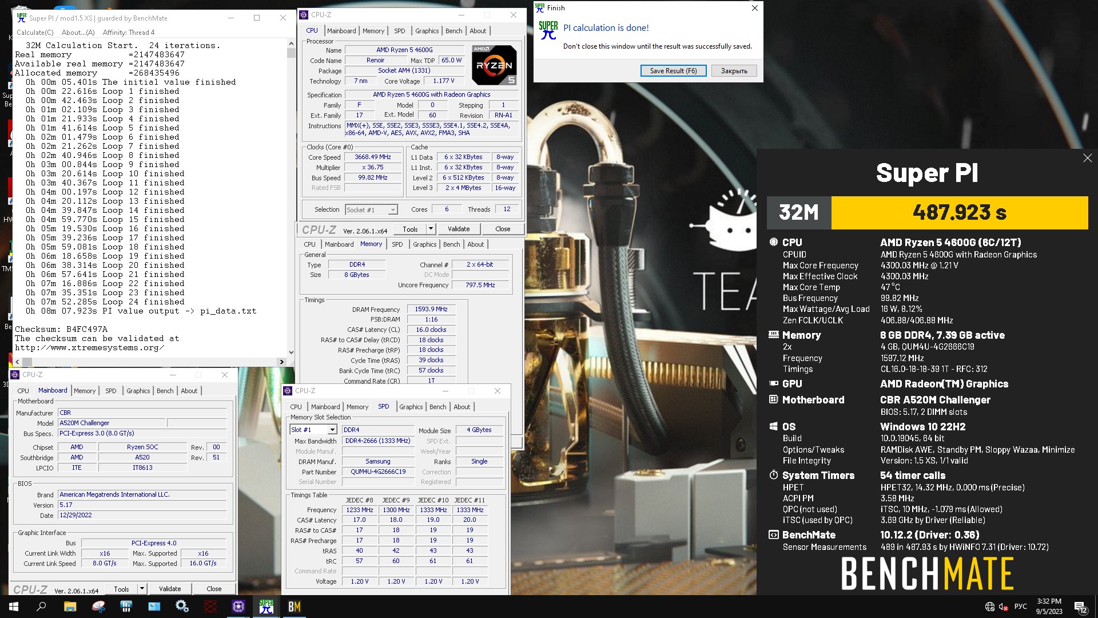Click Validate in Mainboard CPU-Z window

coord(170,589)
